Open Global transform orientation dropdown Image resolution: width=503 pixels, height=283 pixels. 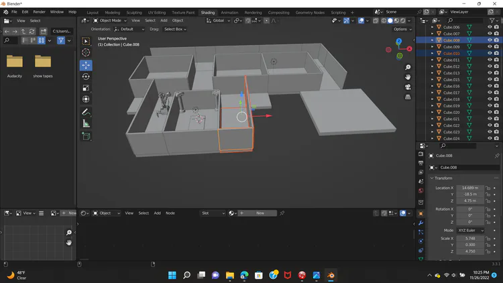coord(218,21)
